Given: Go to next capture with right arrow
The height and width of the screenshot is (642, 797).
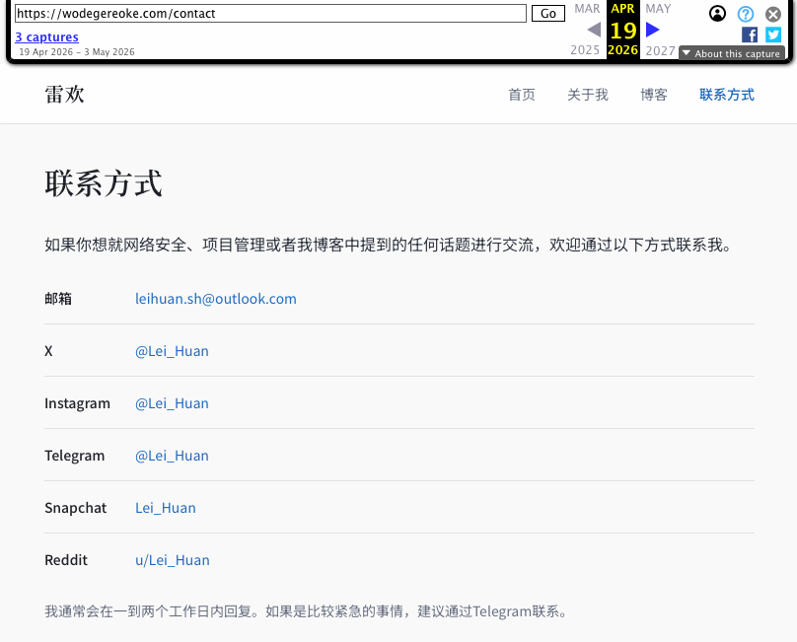Looking at the screenshot, I should (x=653, y=30).
